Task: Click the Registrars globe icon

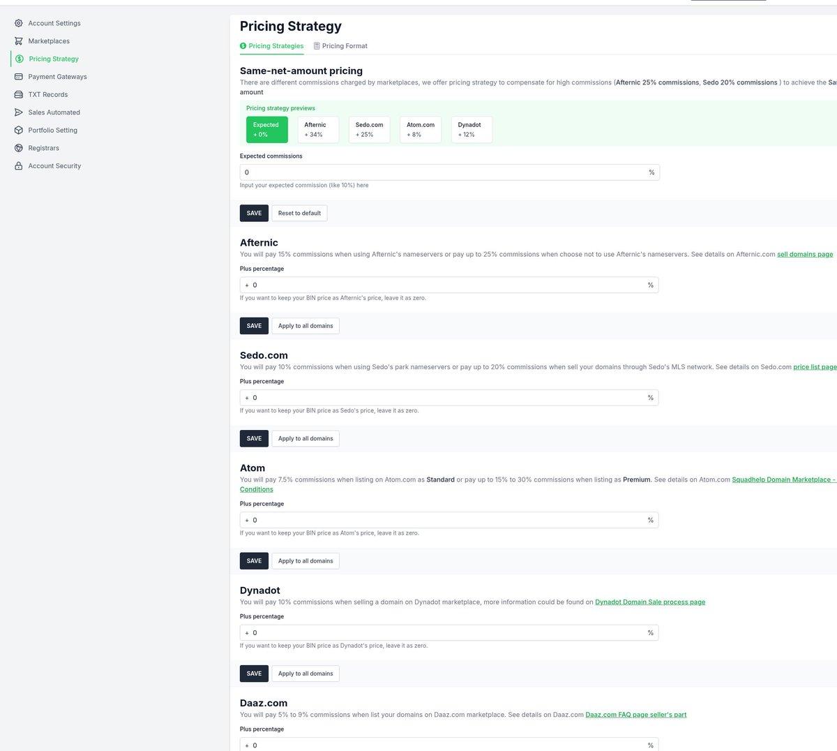Action: click(19, 148)
